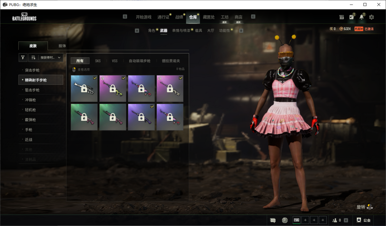
Task: Open the 工坊 main tab
Action: click(x=224, y=17)
